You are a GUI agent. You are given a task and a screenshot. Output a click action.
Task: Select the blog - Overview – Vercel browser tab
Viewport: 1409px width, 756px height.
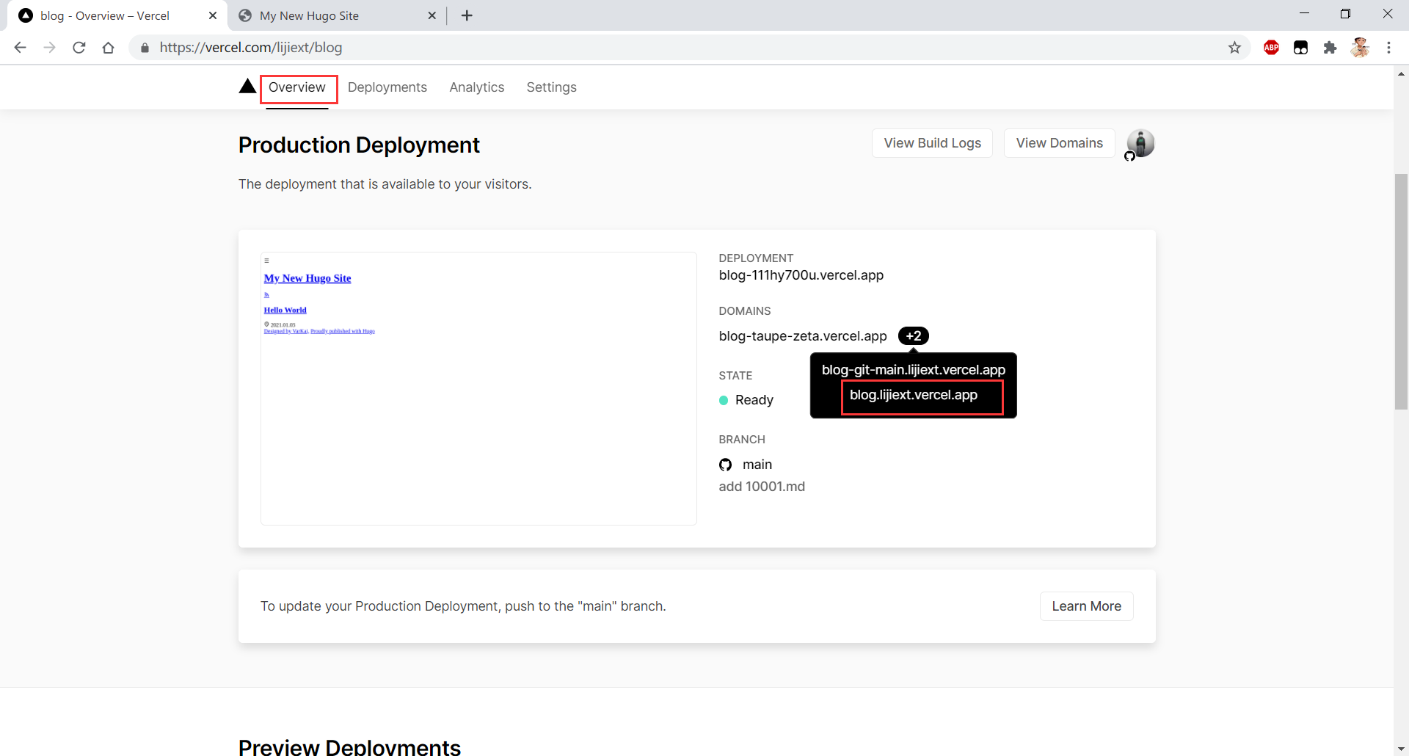pos(117,15)
